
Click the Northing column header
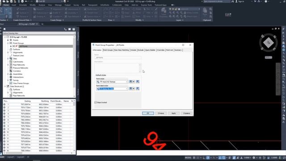point(45,101)
